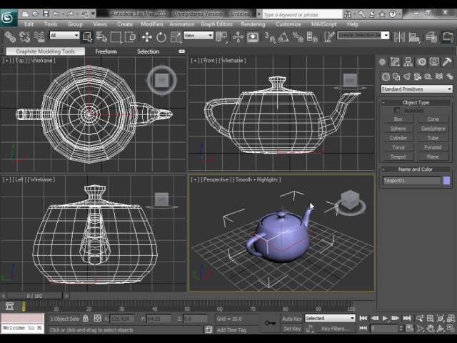Viewport: 457px width, 343px height.
Task: Select the Geometry category icon
Action: point(386,76)
